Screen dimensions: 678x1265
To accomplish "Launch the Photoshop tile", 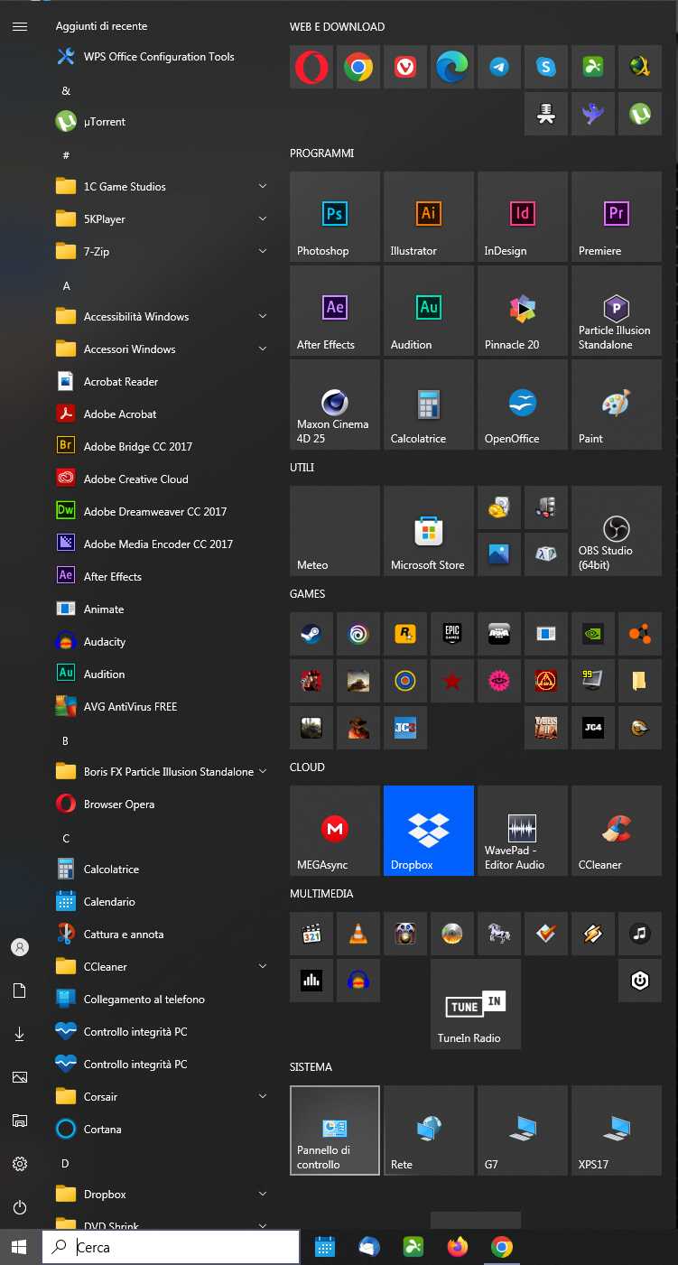I will 335,217.
